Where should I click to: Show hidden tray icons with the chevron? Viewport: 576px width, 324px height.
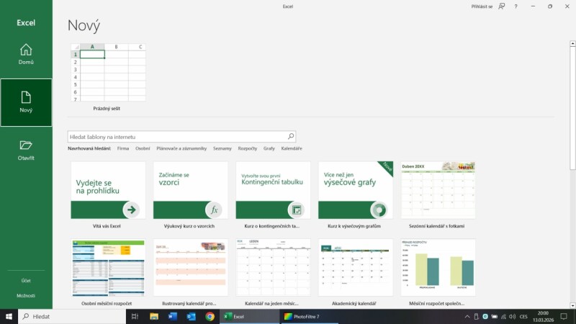[467, 316]
